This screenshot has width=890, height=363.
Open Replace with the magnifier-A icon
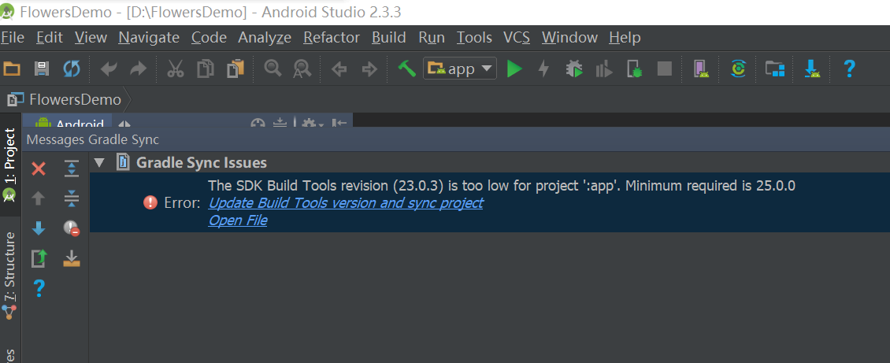pyautogui.click(x=302, y=69)
